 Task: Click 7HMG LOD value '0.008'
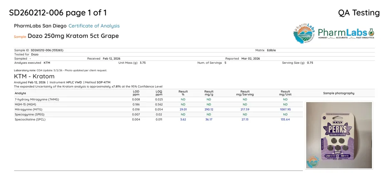click(136, 100)
